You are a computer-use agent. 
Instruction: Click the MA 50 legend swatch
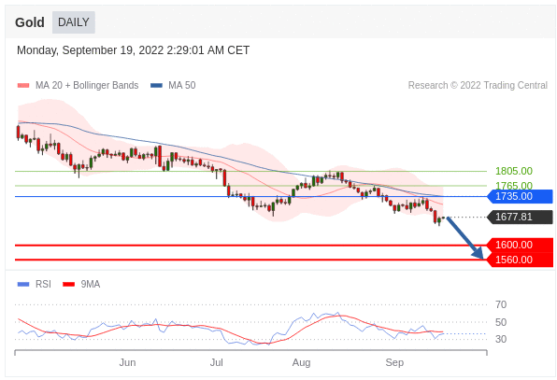(157, 86)
